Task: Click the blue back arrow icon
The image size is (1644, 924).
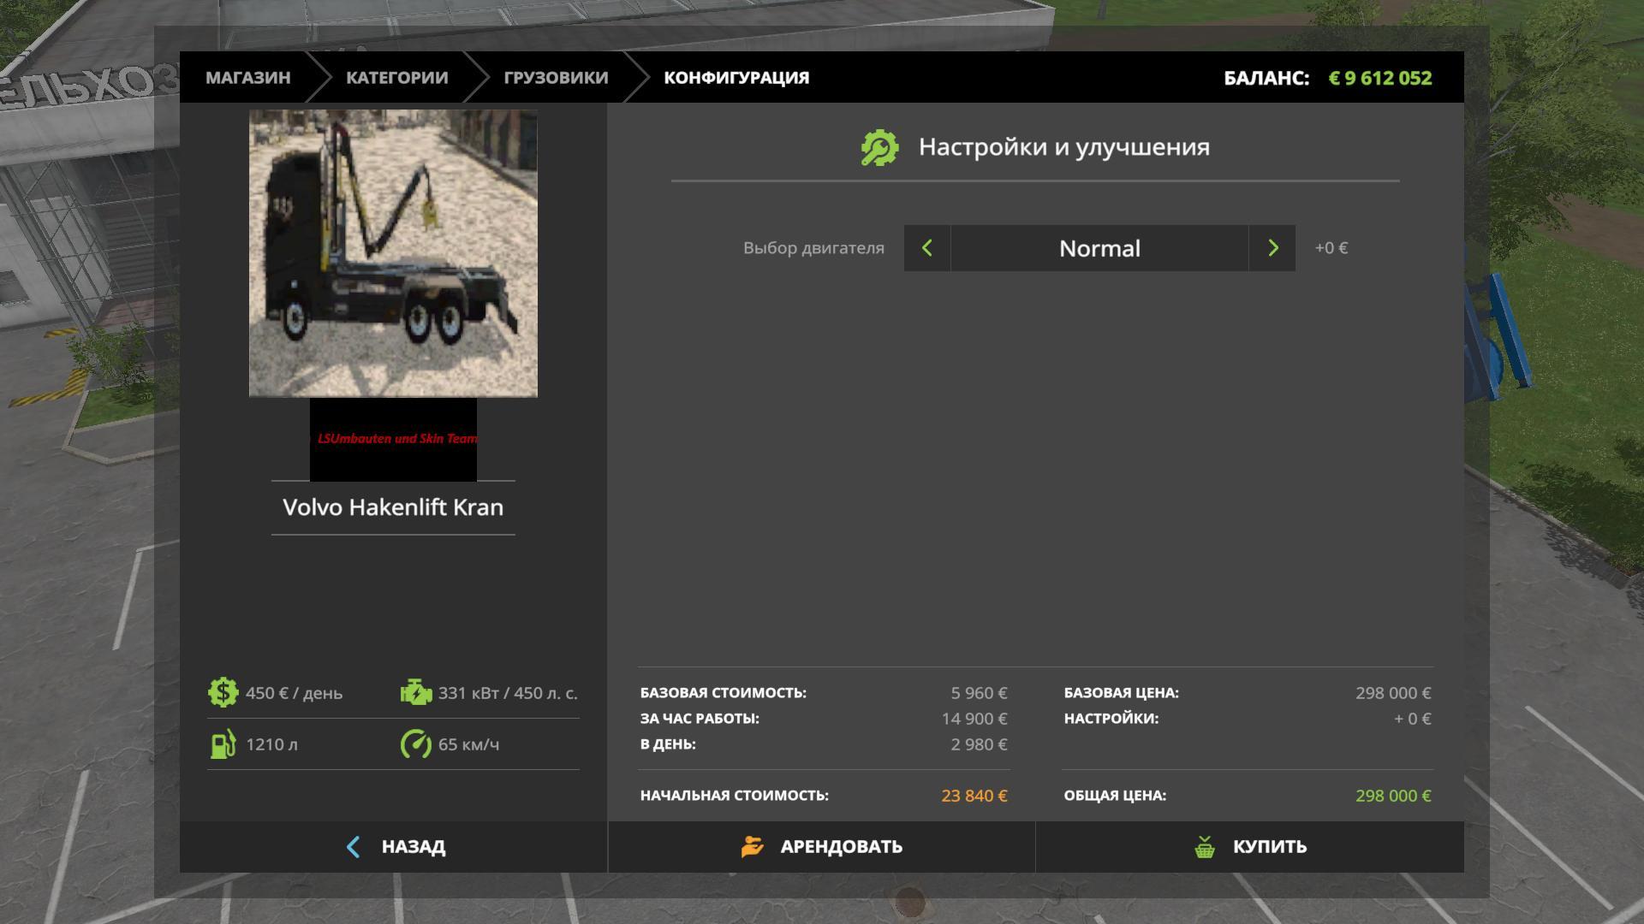Action: click(x=353, y=847)
